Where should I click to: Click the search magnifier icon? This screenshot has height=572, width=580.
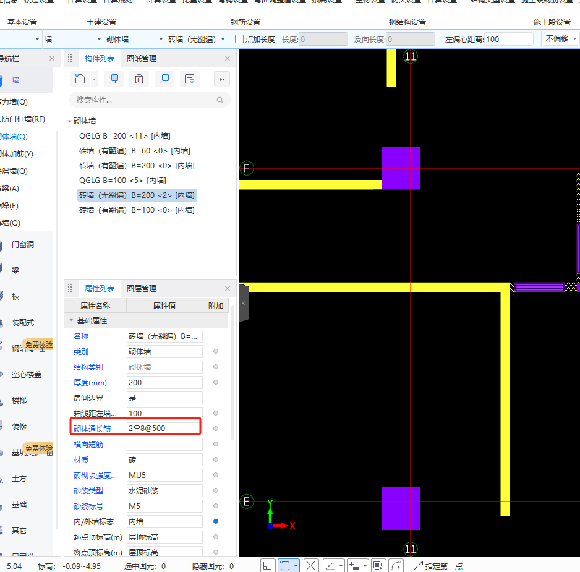coord(220,100)
